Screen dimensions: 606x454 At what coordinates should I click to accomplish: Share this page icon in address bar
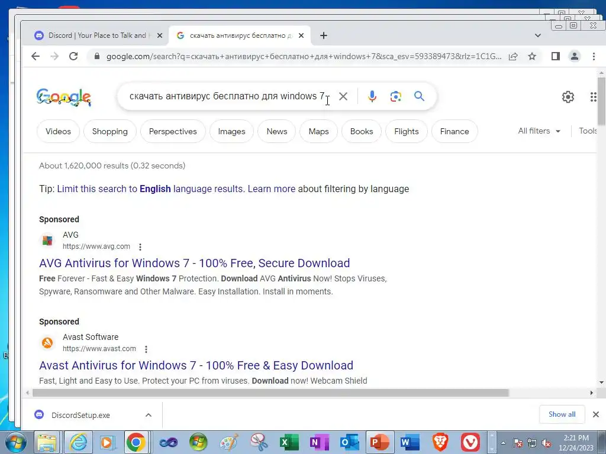pyautogui.click(x=513, y=56)
